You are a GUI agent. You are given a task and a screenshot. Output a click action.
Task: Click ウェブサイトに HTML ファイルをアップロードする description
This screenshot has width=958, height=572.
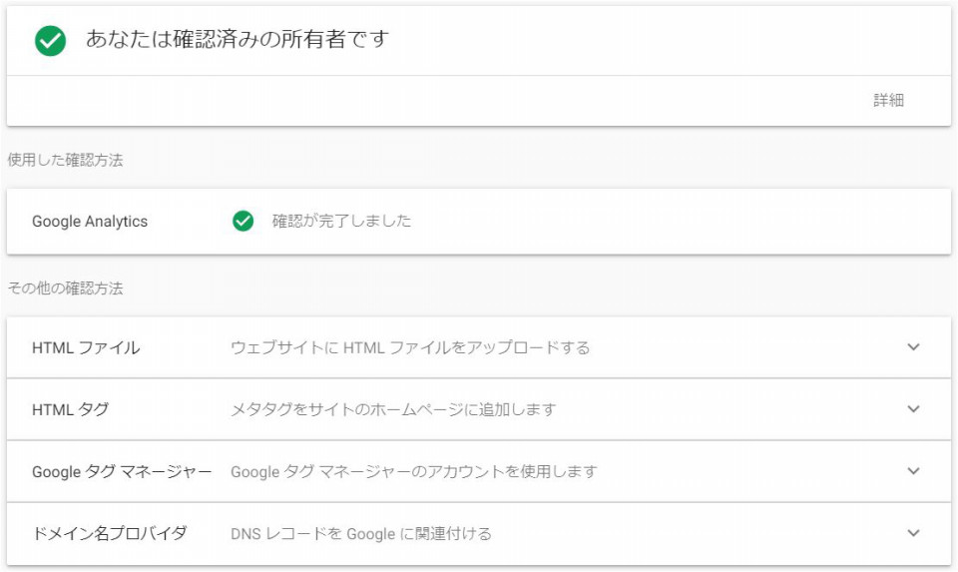(410, 347)
